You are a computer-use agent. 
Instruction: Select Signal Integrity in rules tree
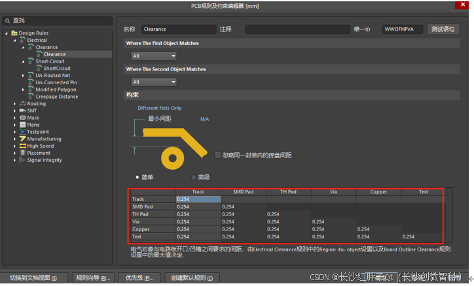44,160
